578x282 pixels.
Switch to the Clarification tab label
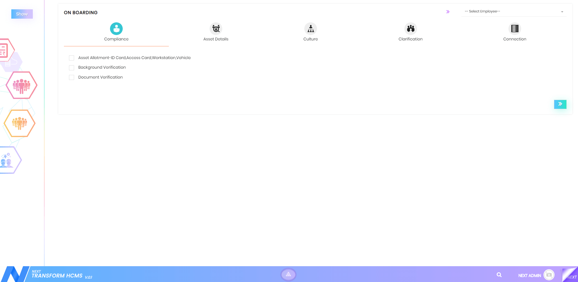pyautogui.click(x=410, y=39)
